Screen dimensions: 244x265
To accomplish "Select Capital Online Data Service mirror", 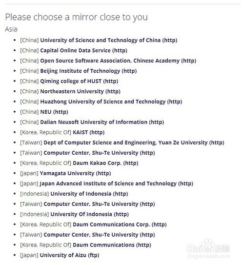I will 83,50.
